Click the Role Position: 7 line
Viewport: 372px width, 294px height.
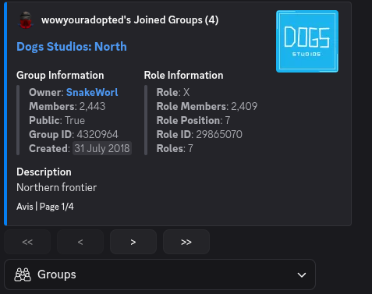point(193,120)
